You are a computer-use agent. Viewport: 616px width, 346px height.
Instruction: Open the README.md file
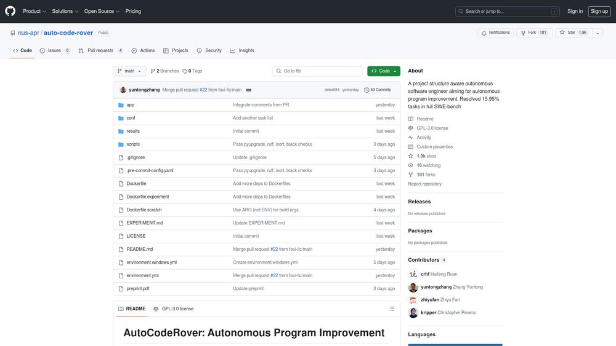click(139, 250)
